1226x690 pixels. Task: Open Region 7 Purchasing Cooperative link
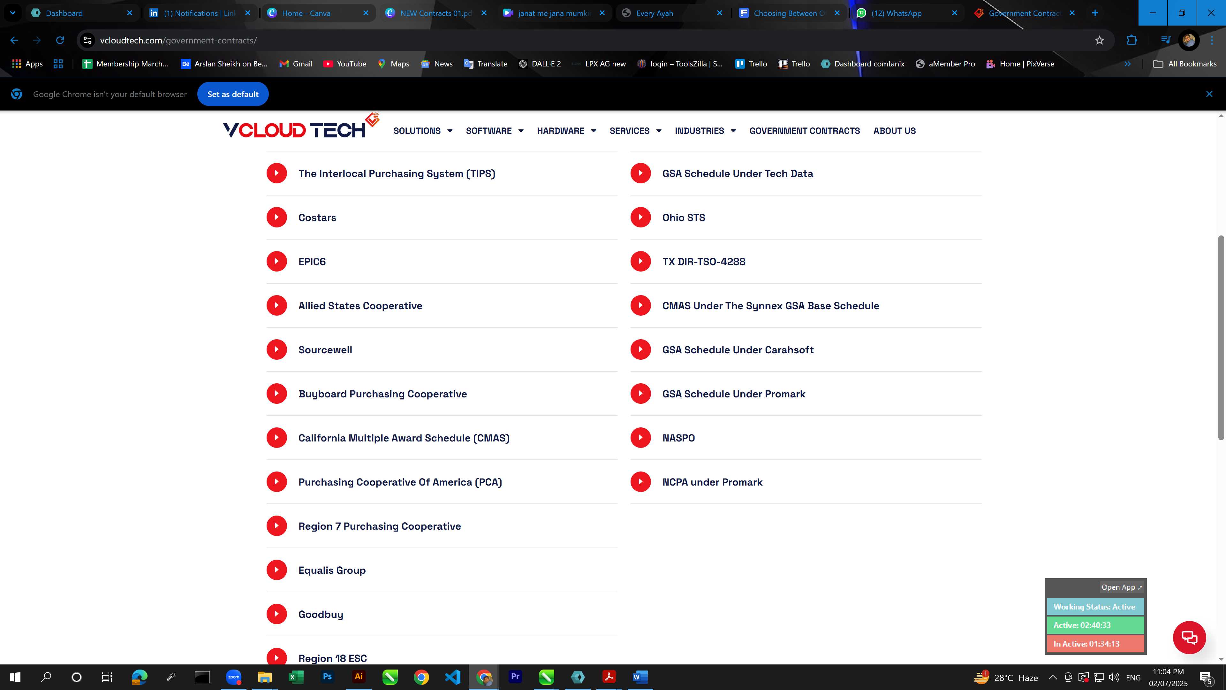tap(379, 526)
